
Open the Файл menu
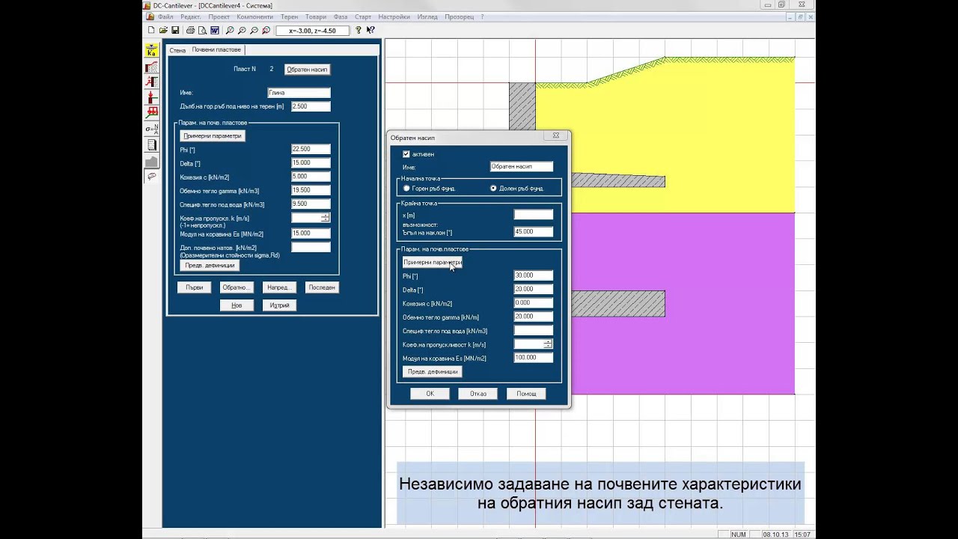pos(165,16)
